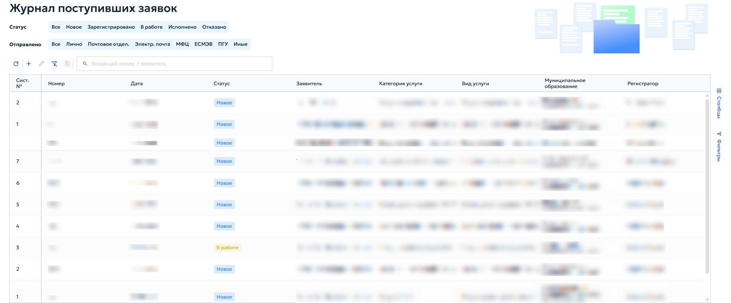Filter status by Отказано

point(214,27)
